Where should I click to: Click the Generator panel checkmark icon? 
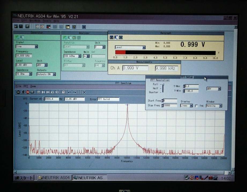pyautogui.click(x=17, y=37)
